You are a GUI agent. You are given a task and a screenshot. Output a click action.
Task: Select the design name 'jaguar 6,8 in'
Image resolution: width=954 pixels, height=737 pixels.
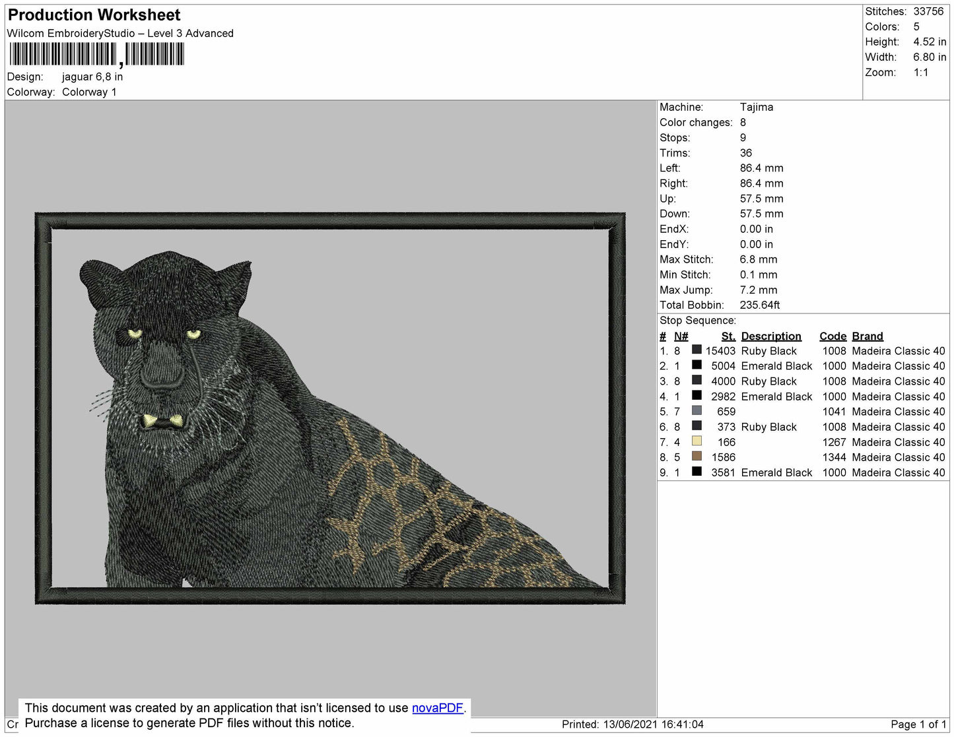pos(92,77)
